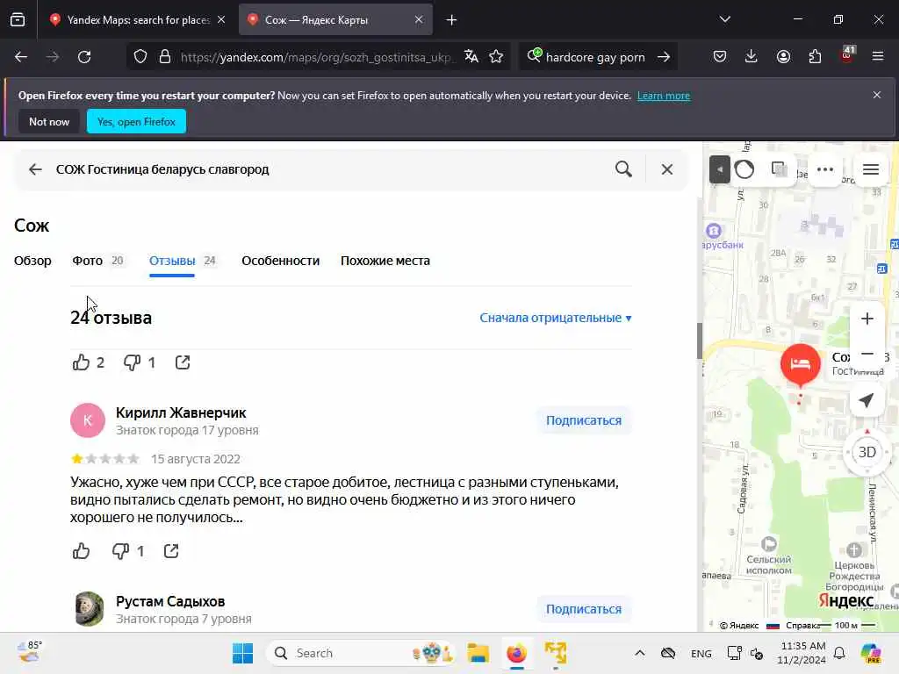The height and width of the screenshot is (674, 899).
Task: Open a new browser tab
Action: tap(451, 20)
